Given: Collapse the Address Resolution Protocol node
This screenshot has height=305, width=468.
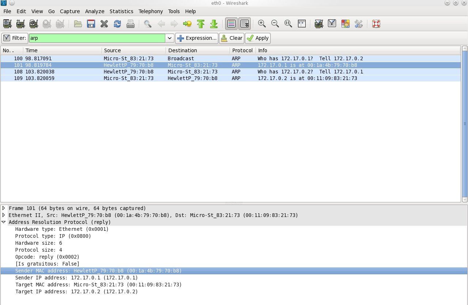Looking at the screenshot, I should coord(4,222).
